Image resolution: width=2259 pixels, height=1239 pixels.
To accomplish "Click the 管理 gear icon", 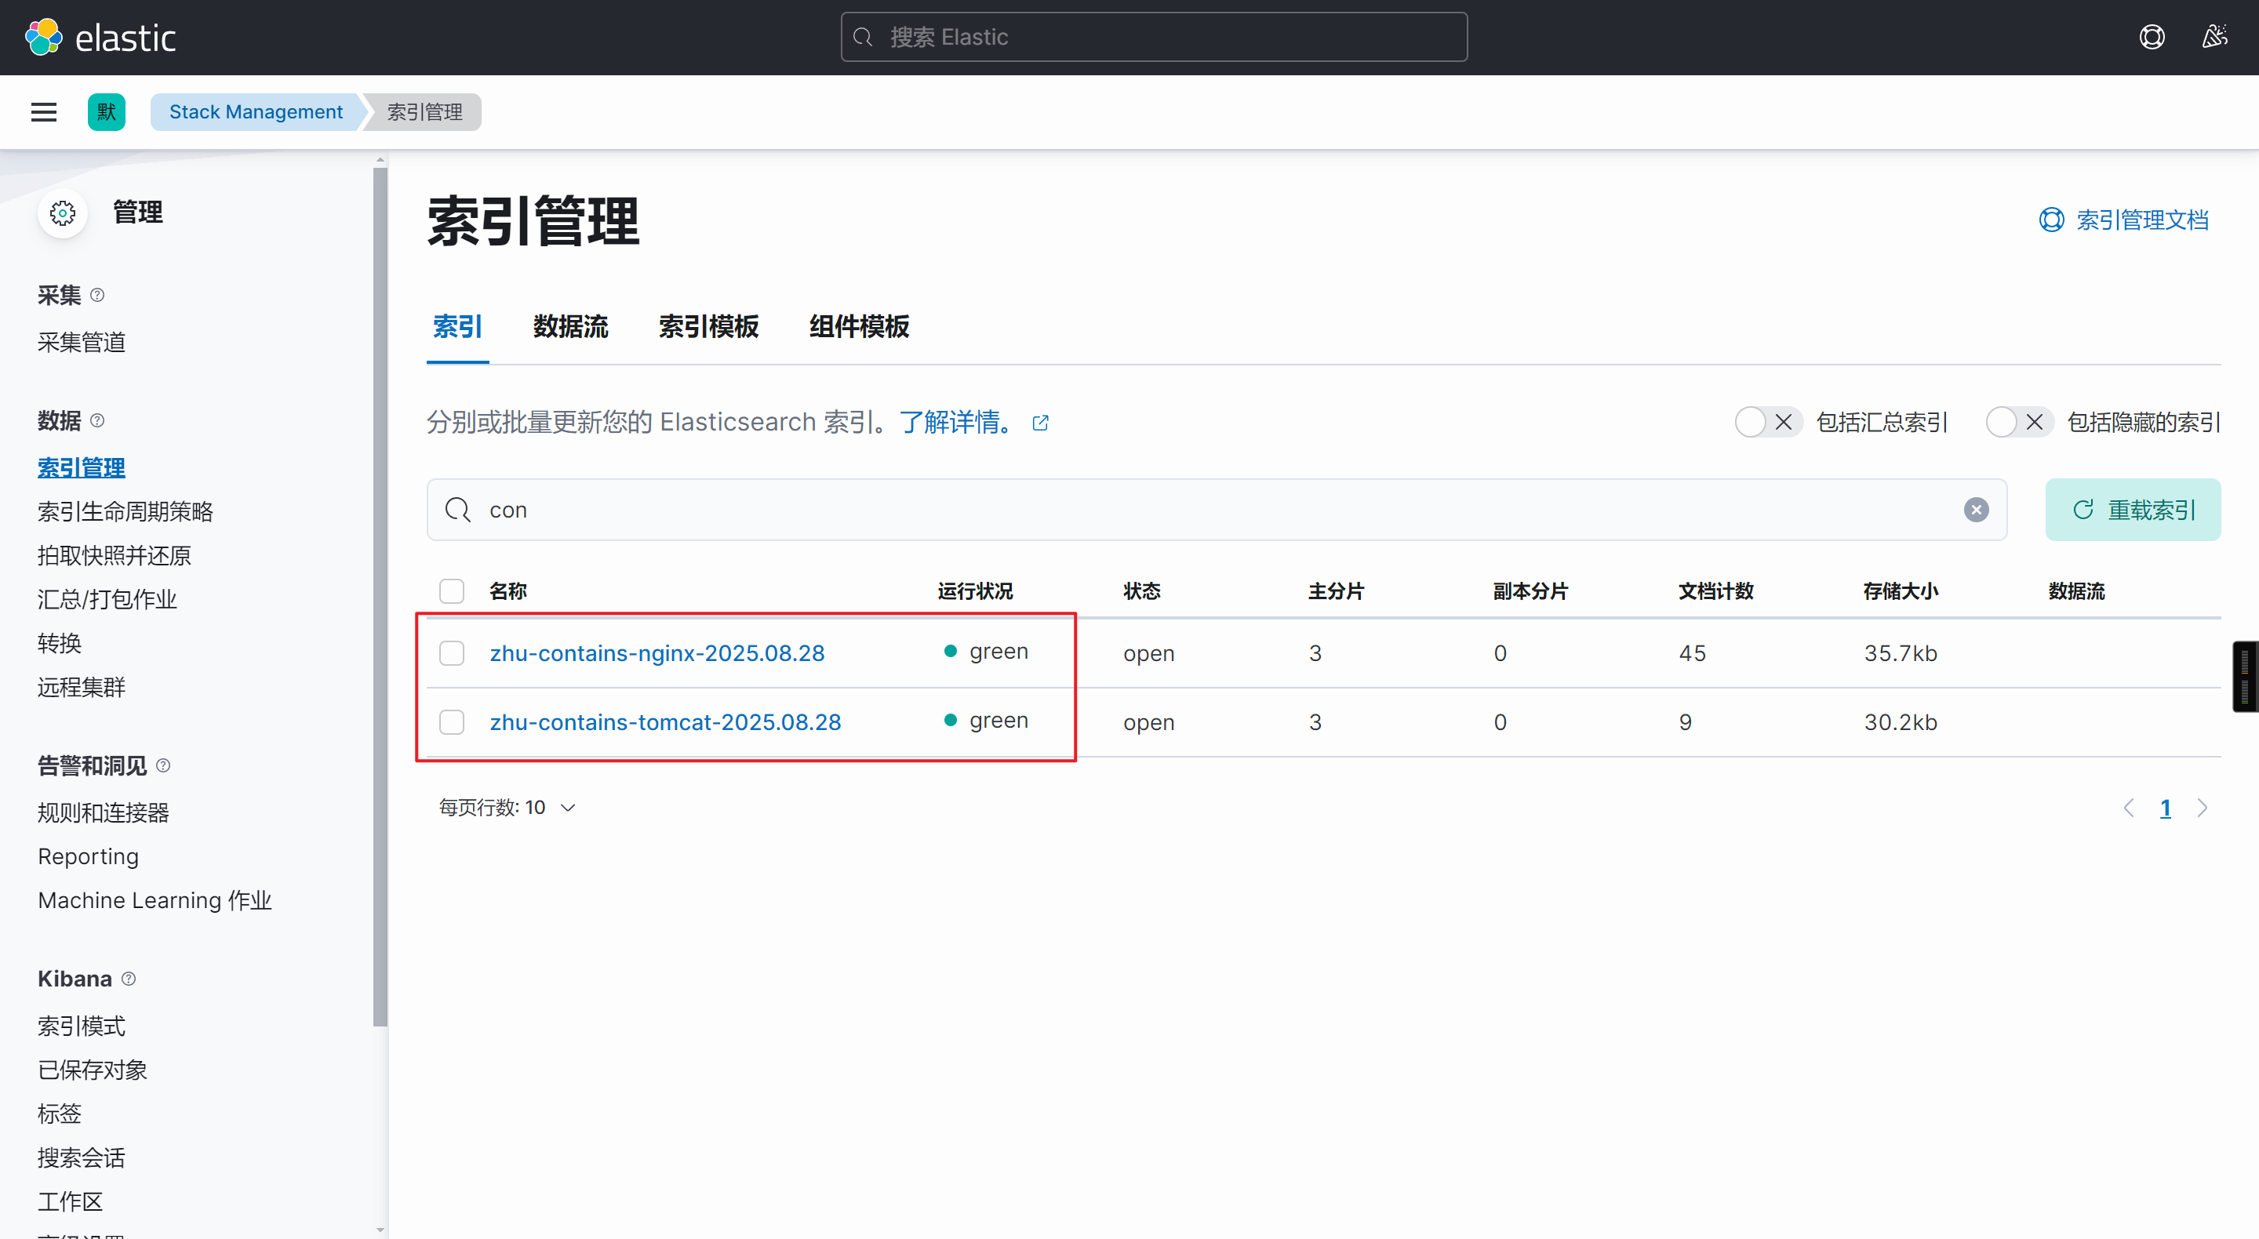I will 62,213.
